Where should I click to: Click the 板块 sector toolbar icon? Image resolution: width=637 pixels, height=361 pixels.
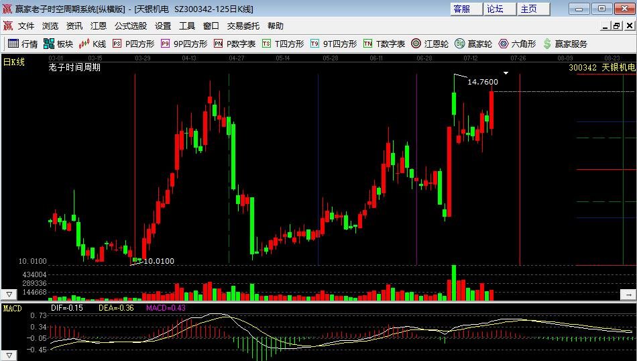[58, 44]
